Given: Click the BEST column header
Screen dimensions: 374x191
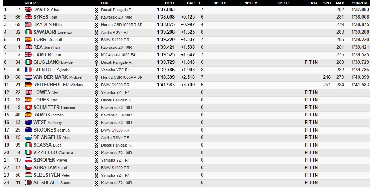Looking at the screenshot, I should point(170,3).
